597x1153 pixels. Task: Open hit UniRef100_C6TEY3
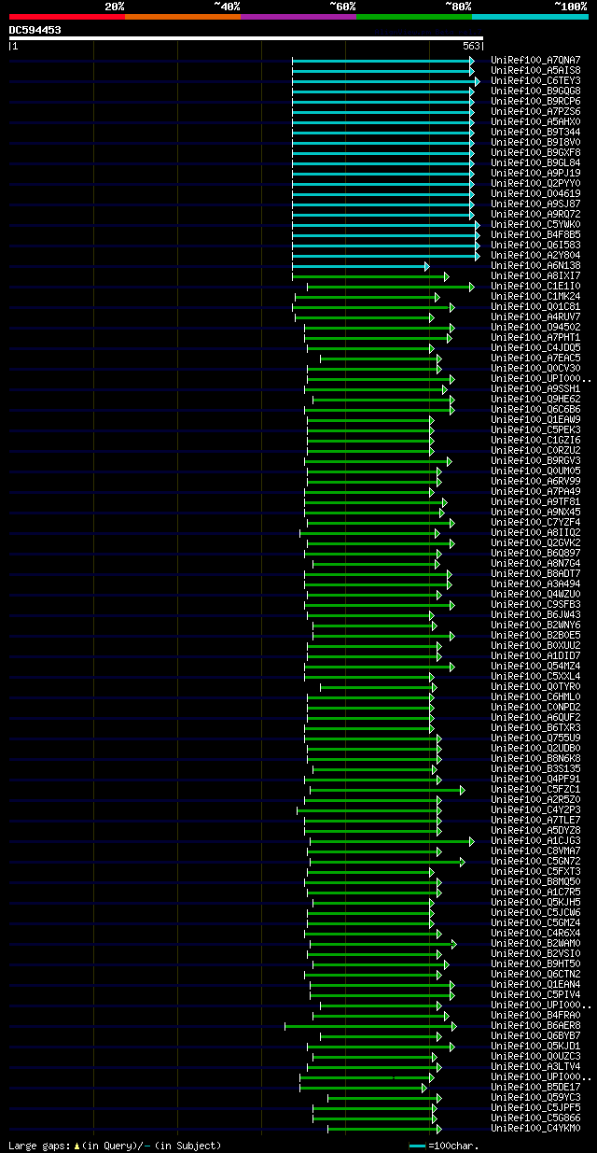[535, 80]
